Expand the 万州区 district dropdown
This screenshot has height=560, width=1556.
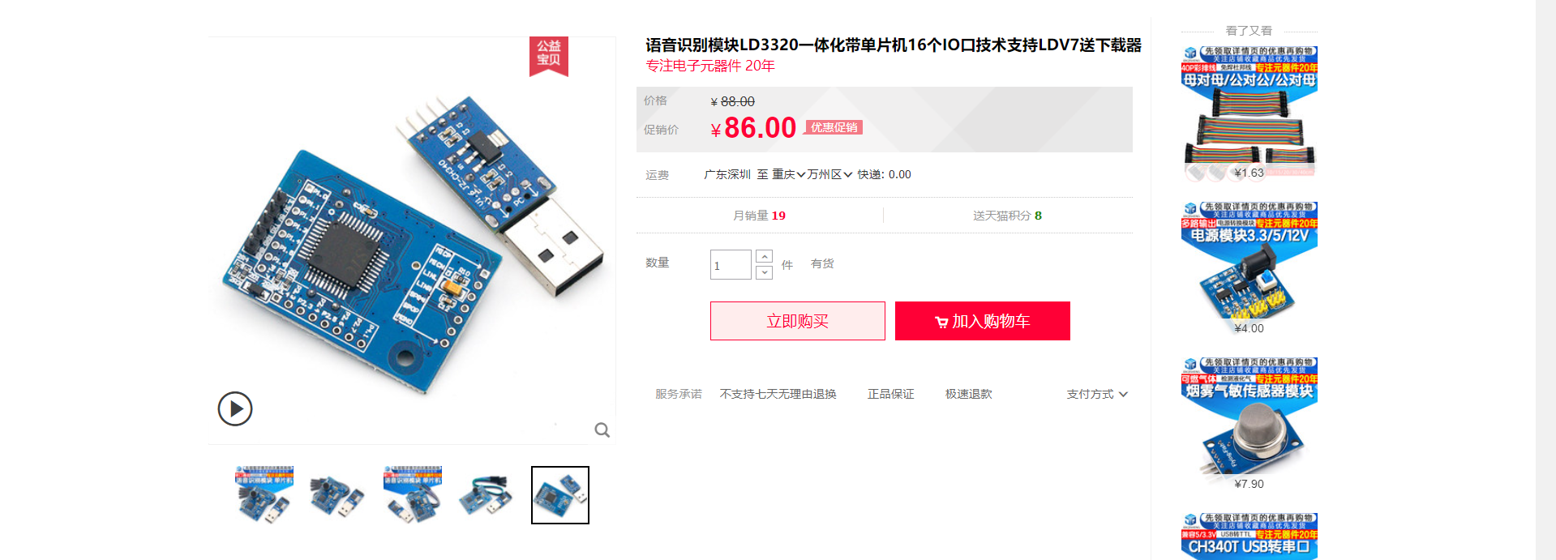[829, 174]
